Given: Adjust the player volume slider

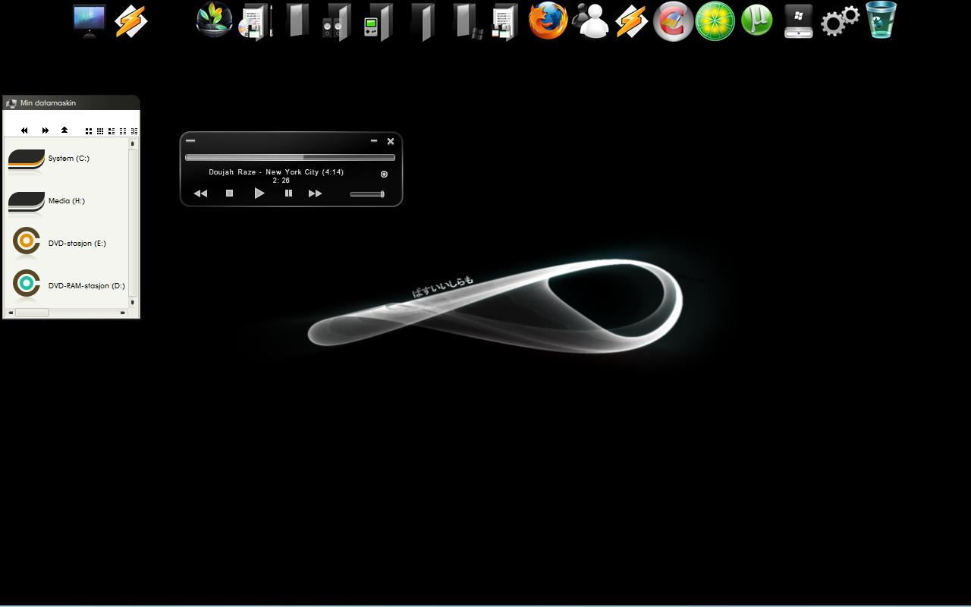Looking at the screenshot, I should point(367,194).
